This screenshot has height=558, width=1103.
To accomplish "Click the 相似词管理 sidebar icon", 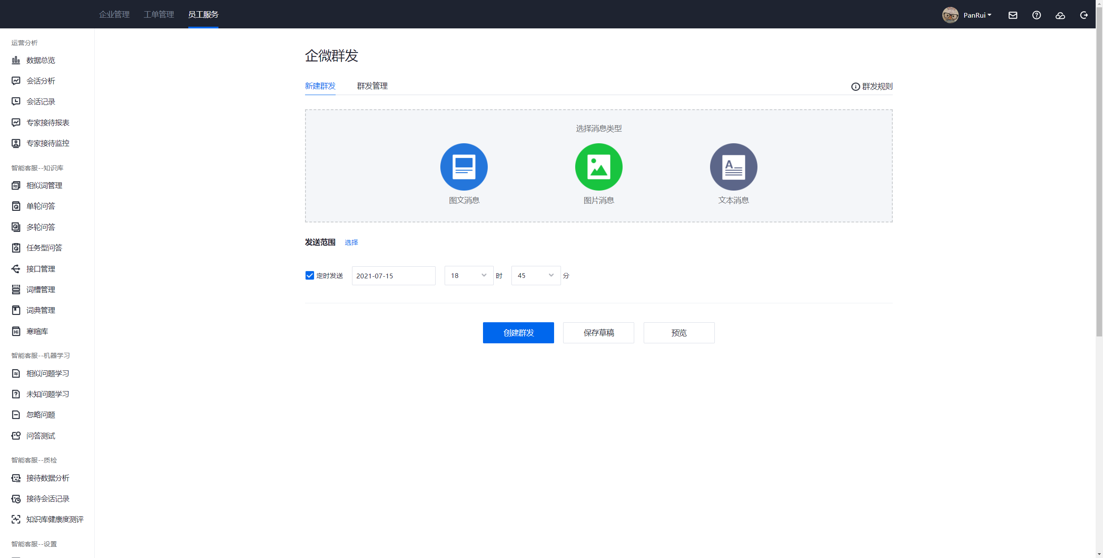I will pyautogui.click(x=16, y=185).
